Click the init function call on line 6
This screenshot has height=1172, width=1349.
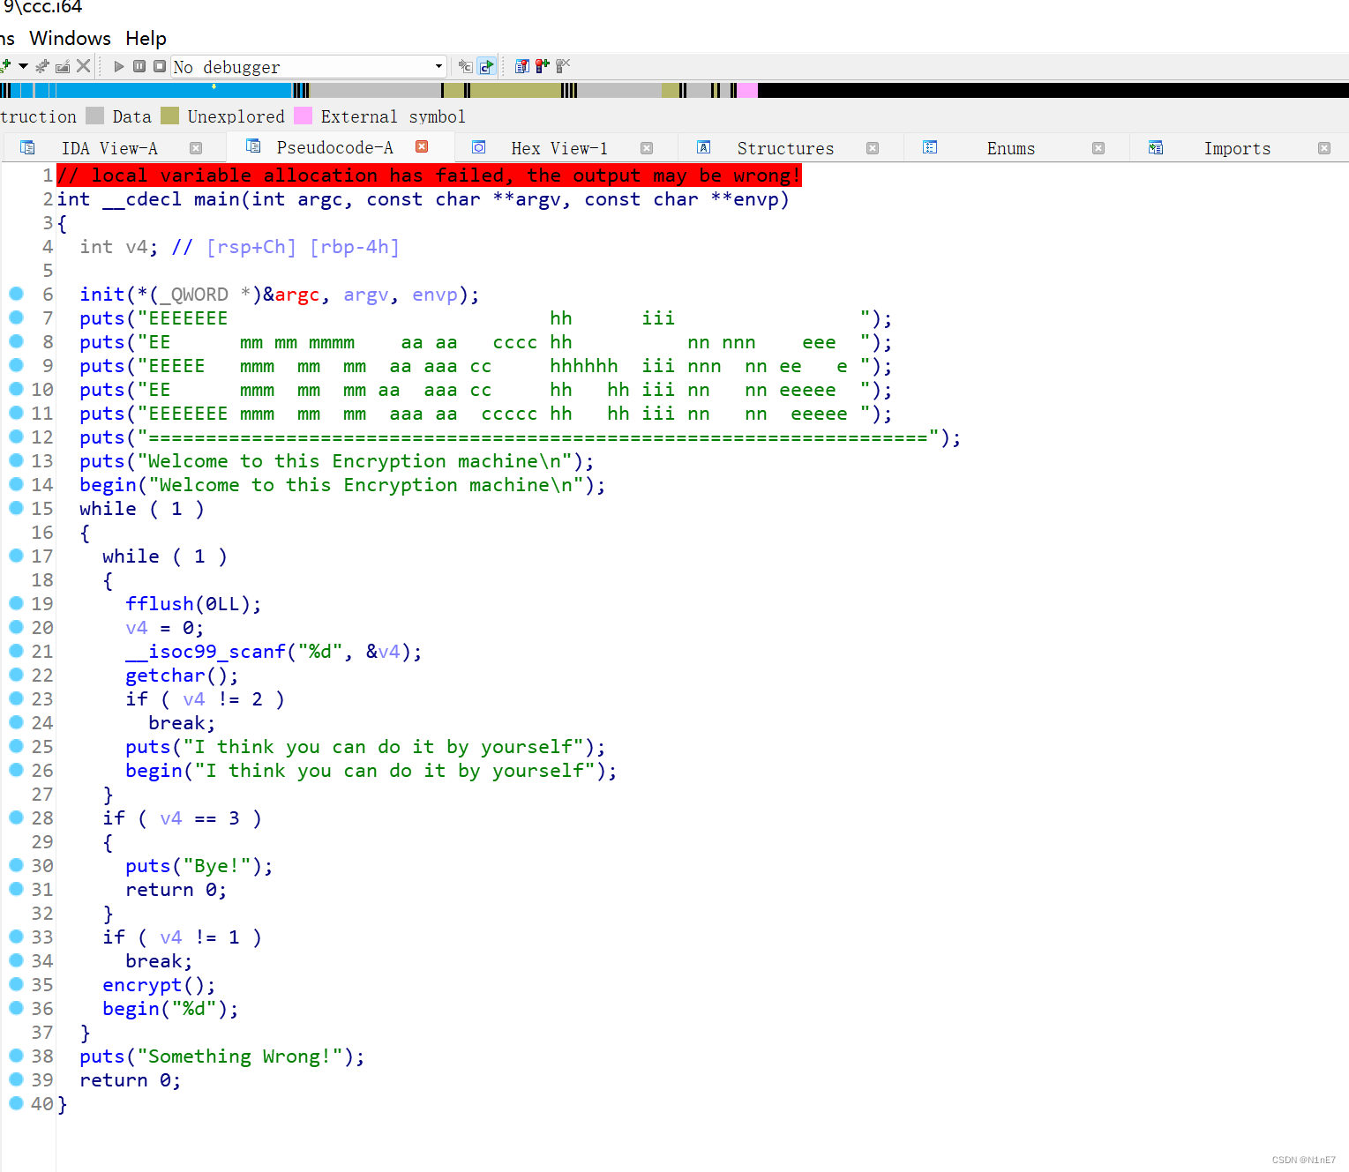pyautogui.click(x=102, y=295)
